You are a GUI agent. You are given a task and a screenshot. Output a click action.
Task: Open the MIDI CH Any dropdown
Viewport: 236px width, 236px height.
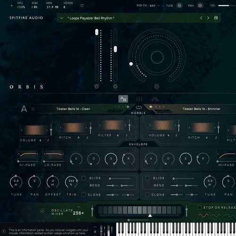(155, 6)
